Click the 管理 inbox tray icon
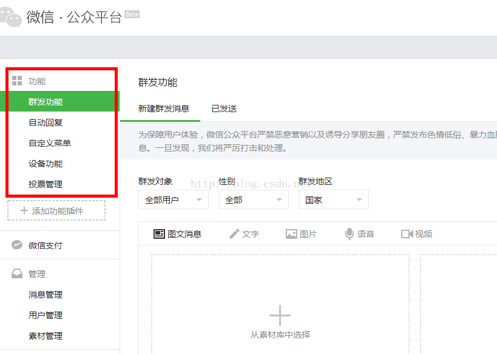497x354 pixels. click(x=17, y=273)
